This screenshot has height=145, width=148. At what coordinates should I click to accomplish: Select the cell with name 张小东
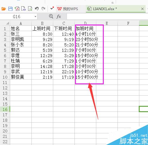click(21, 45)
